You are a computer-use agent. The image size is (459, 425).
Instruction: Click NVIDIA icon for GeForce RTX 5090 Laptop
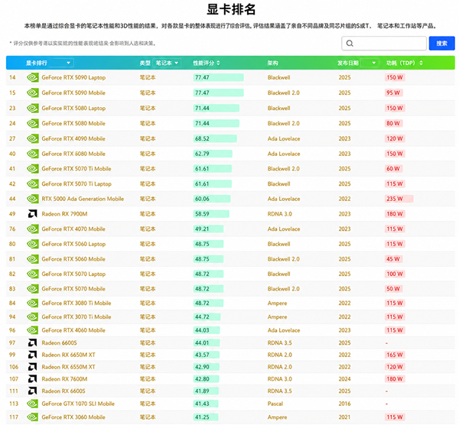pyautogui.click(x=32, y=77)
